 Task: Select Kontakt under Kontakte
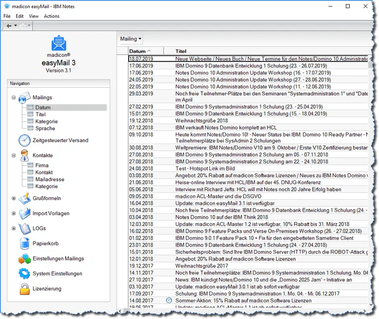tap(44, 172)
